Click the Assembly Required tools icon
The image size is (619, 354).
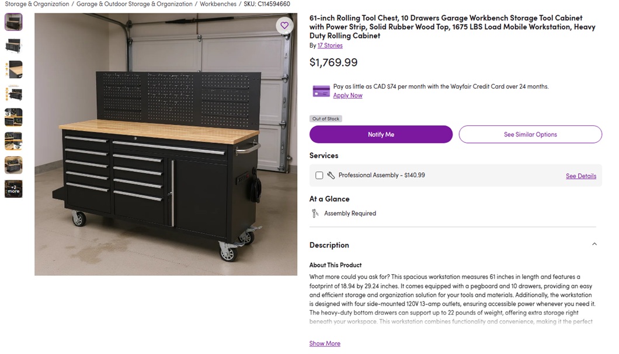[315, 213]
